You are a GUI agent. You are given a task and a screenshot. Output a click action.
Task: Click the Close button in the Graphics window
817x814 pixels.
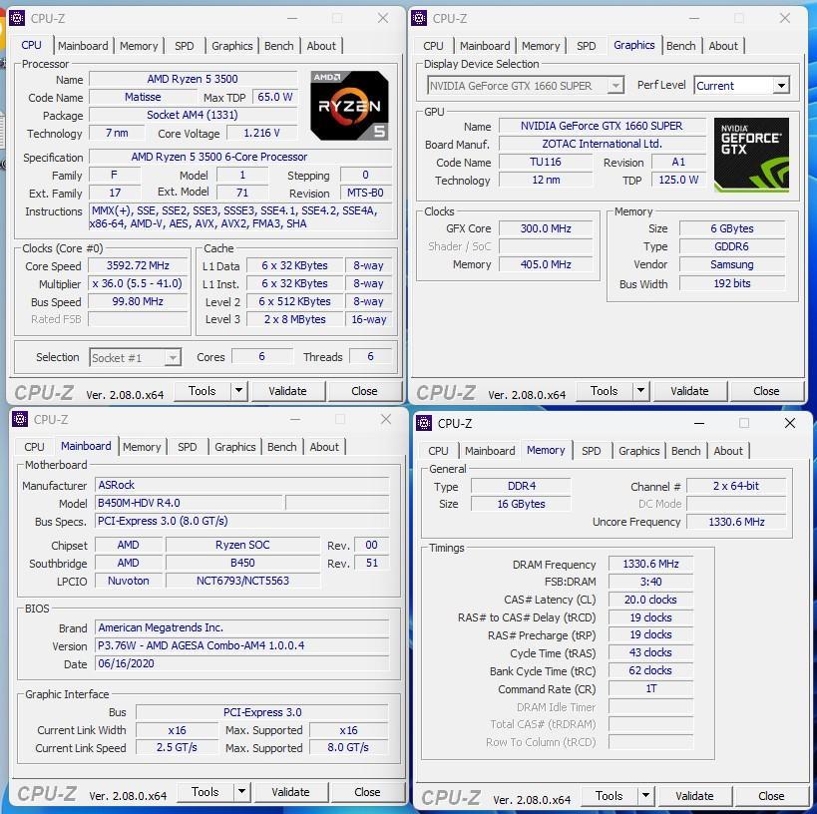766,390
